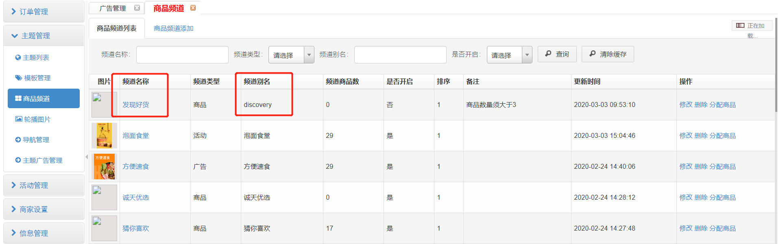Screen dimensions: 781x244
Task: Click 修改 in the 泡面食堂 row
Action: 686,136
